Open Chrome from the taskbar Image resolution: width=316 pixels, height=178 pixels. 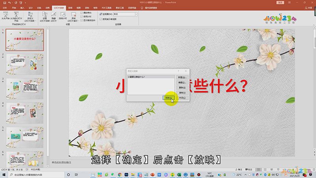(120, 174)
